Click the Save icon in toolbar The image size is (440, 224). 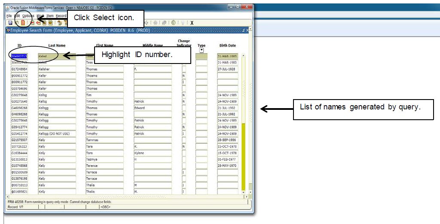click(10, 23)
